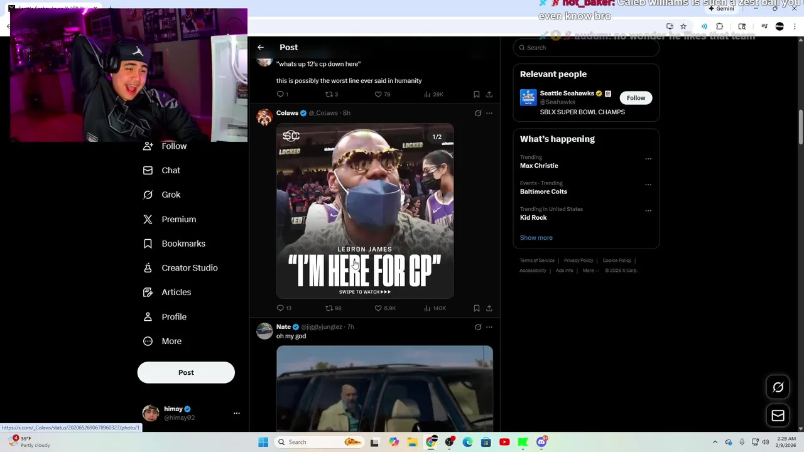
Task: Reply to the post with 1 comment
Action: [283, 94]
